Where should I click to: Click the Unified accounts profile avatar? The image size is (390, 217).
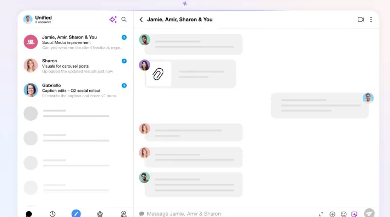pyautogui.click(x=28, y=19)
